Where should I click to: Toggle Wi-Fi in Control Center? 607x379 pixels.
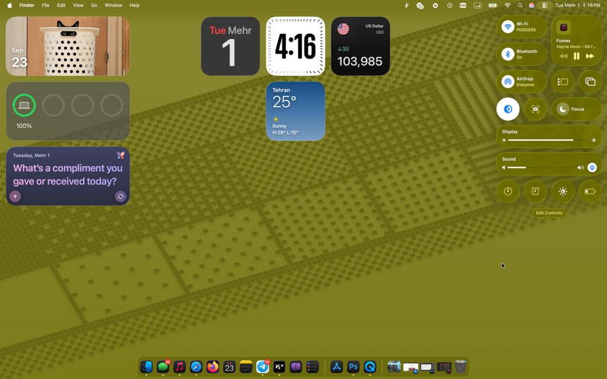[x=507, y=27]
